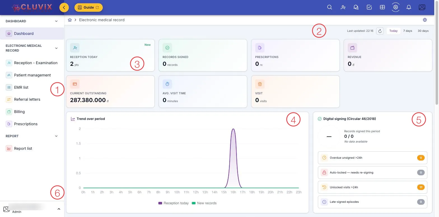439x217 pixels.
Task: Go to Patient management
Action: [32, 75]
